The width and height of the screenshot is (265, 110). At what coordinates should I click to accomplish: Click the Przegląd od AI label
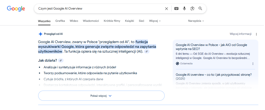point(53,34)
